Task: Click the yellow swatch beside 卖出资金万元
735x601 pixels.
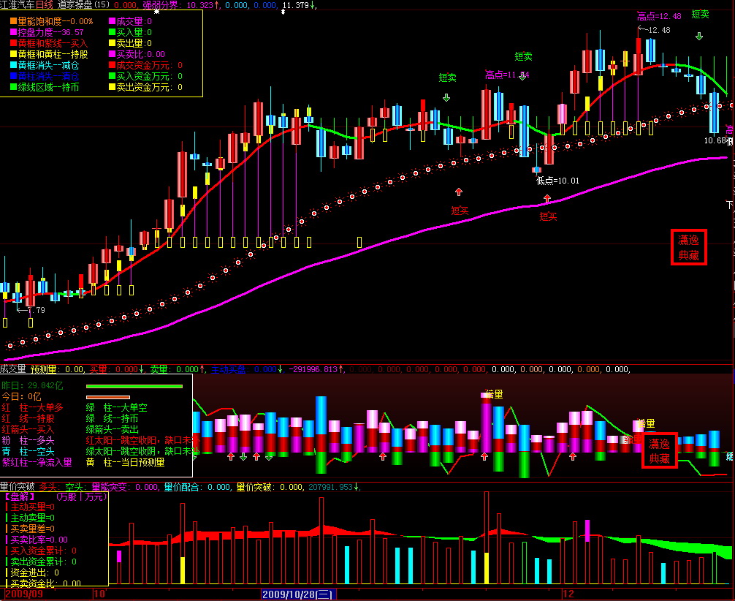Action: click(x=112, y=87)
